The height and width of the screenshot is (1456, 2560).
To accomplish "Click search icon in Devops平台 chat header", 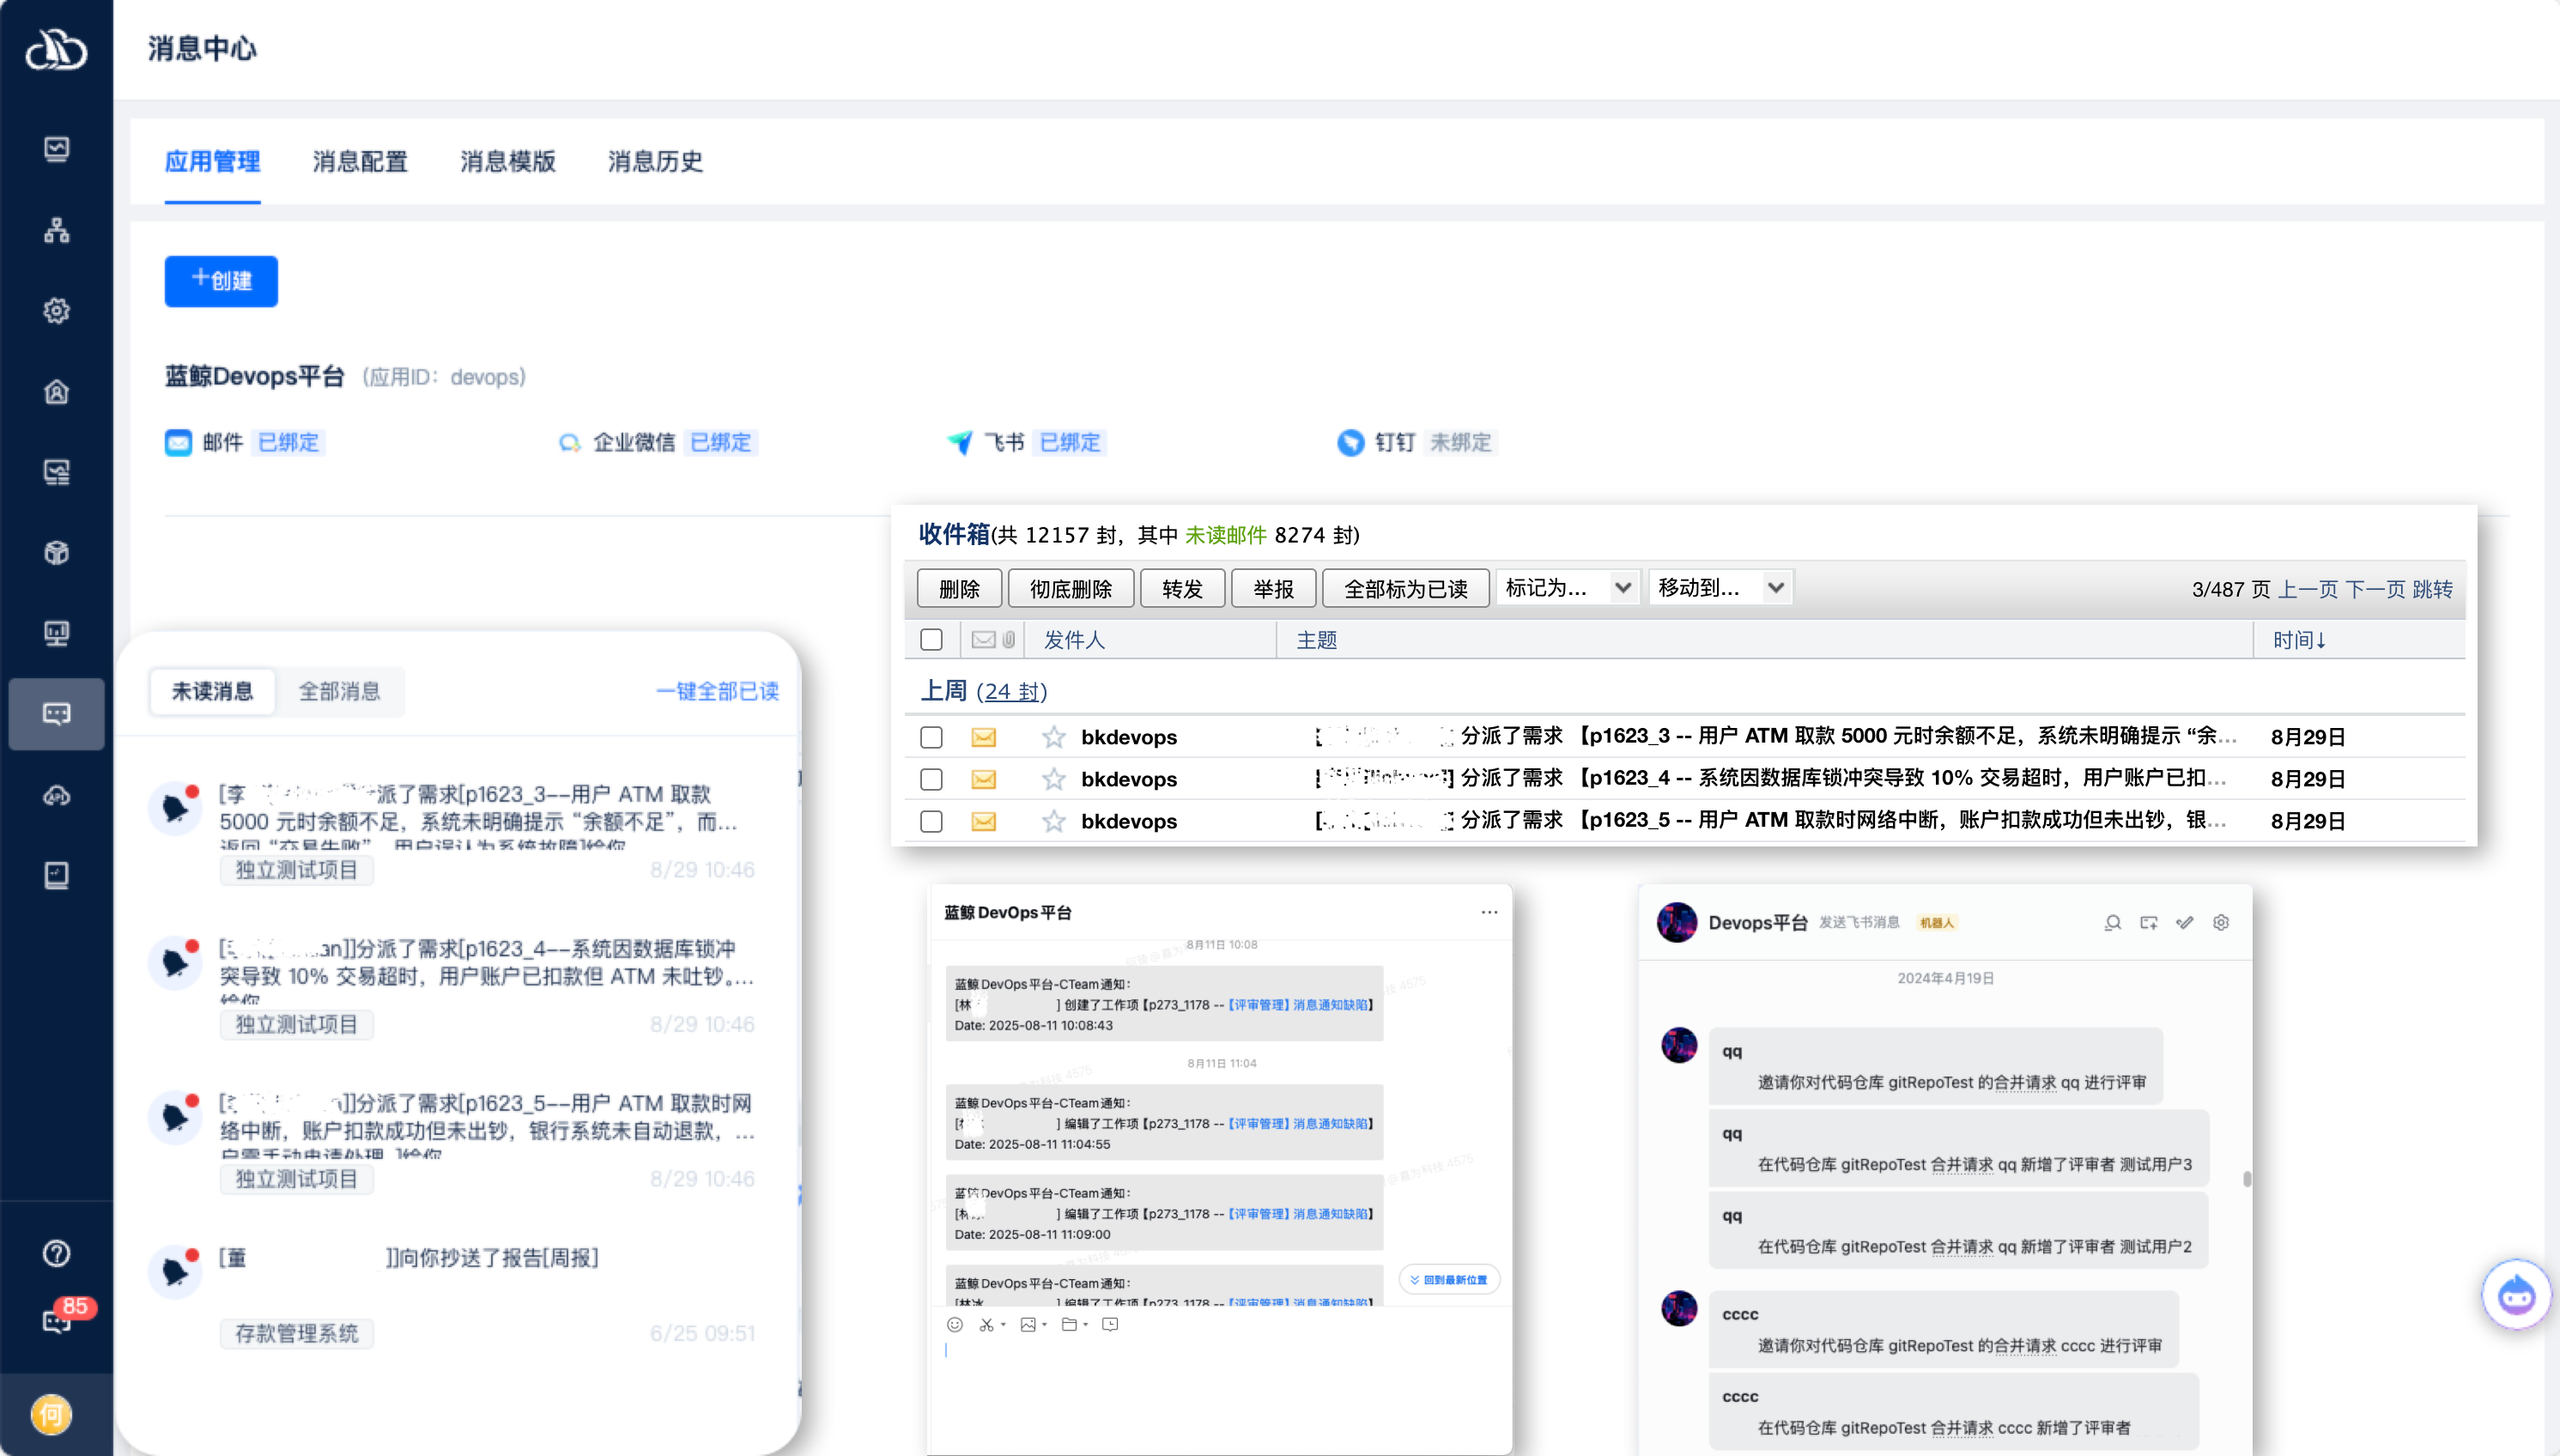I will [2112, 922].
